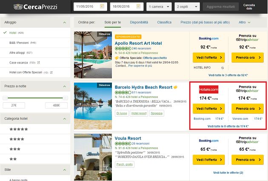
Task: Open Slideshow on Barcelo Hydra photo
Action: coord(104,85)
